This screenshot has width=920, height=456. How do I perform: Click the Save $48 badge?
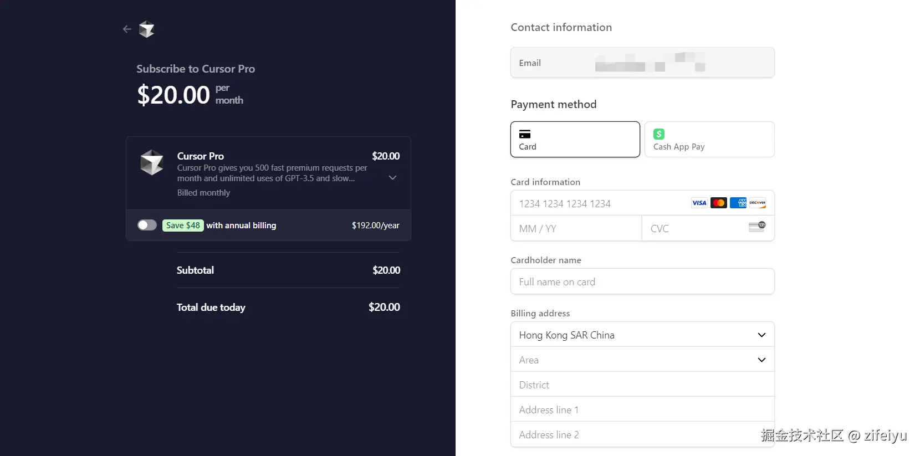(183, 225)
